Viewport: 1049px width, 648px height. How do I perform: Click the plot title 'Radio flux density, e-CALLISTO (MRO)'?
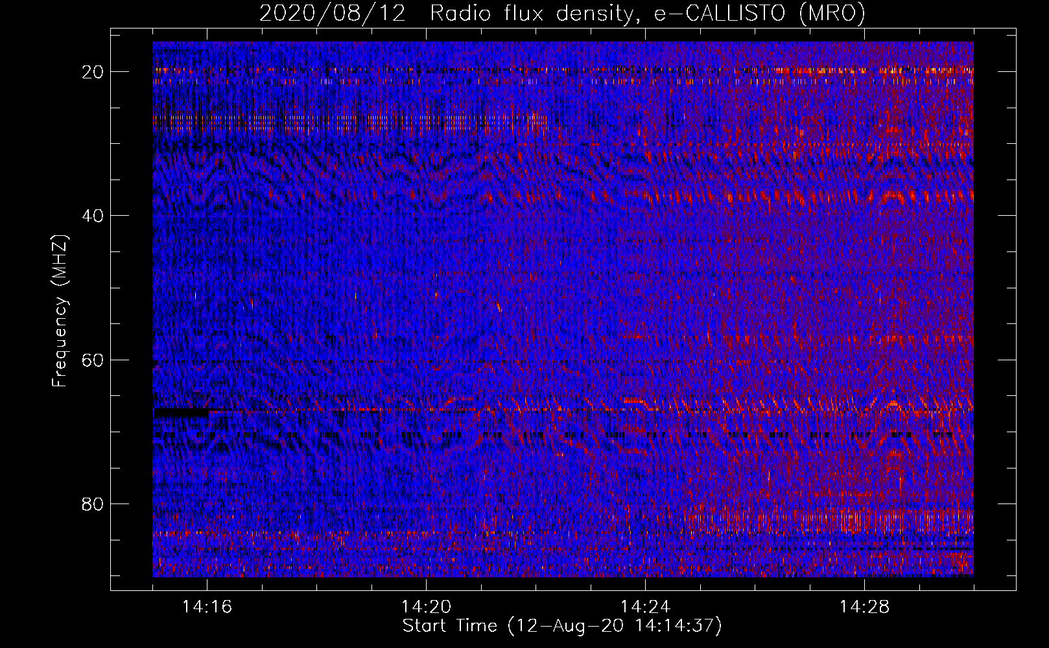point(647,13)
